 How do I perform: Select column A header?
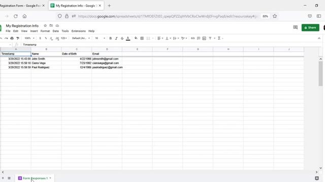pyautogui.click(x=16, y=50)
